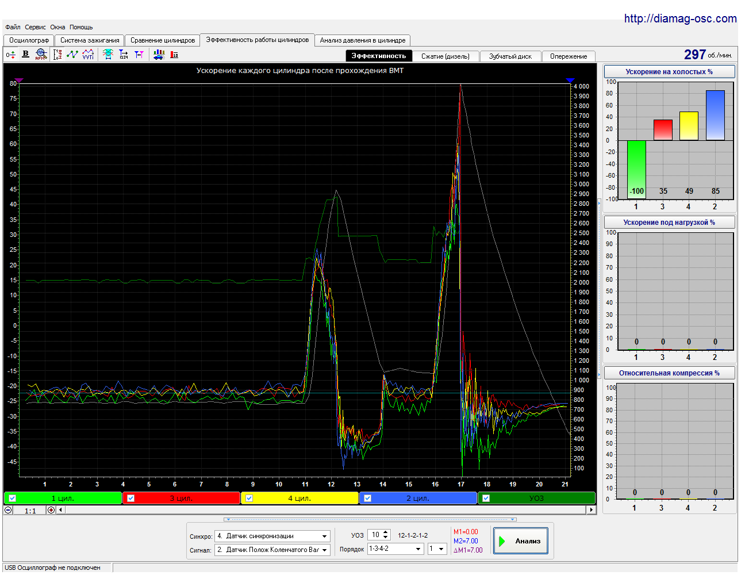Select the Эффективность работы цилиндров tab
The width and height of the screenshot is (745, 575).
click(258, 40)
